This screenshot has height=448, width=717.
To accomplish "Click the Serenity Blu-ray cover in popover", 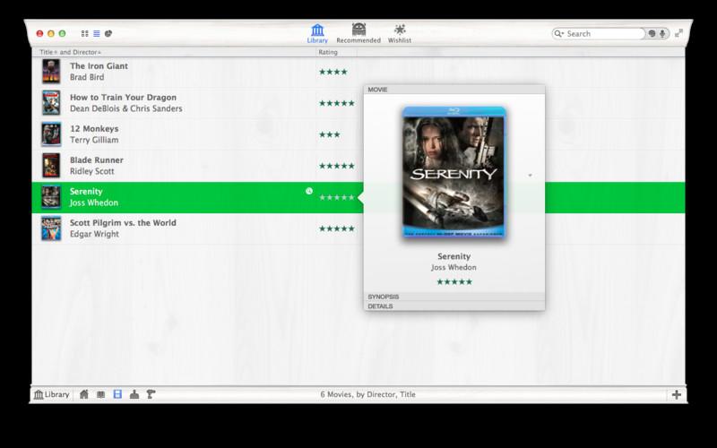I will (x=454, y=172).
